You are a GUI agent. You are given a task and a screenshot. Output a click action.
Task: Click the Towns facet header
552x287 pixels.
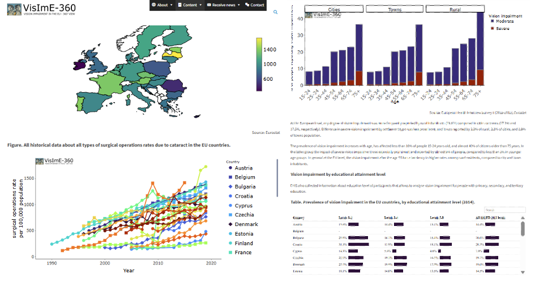pyautogui.click(x=395, y=10)
